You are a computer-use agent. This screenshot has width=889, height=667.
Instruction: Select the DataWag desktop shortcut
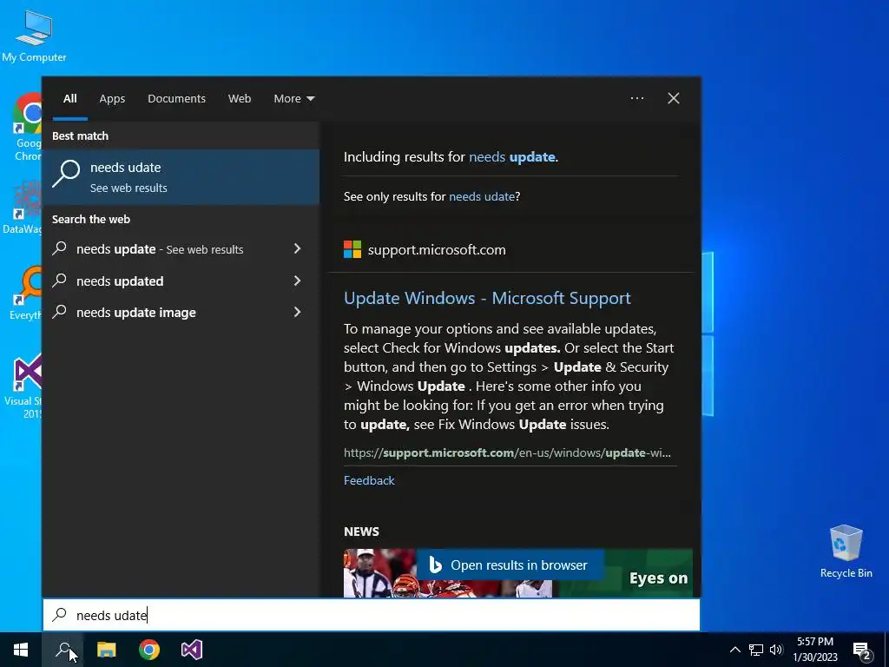click(x=23, y=207)
